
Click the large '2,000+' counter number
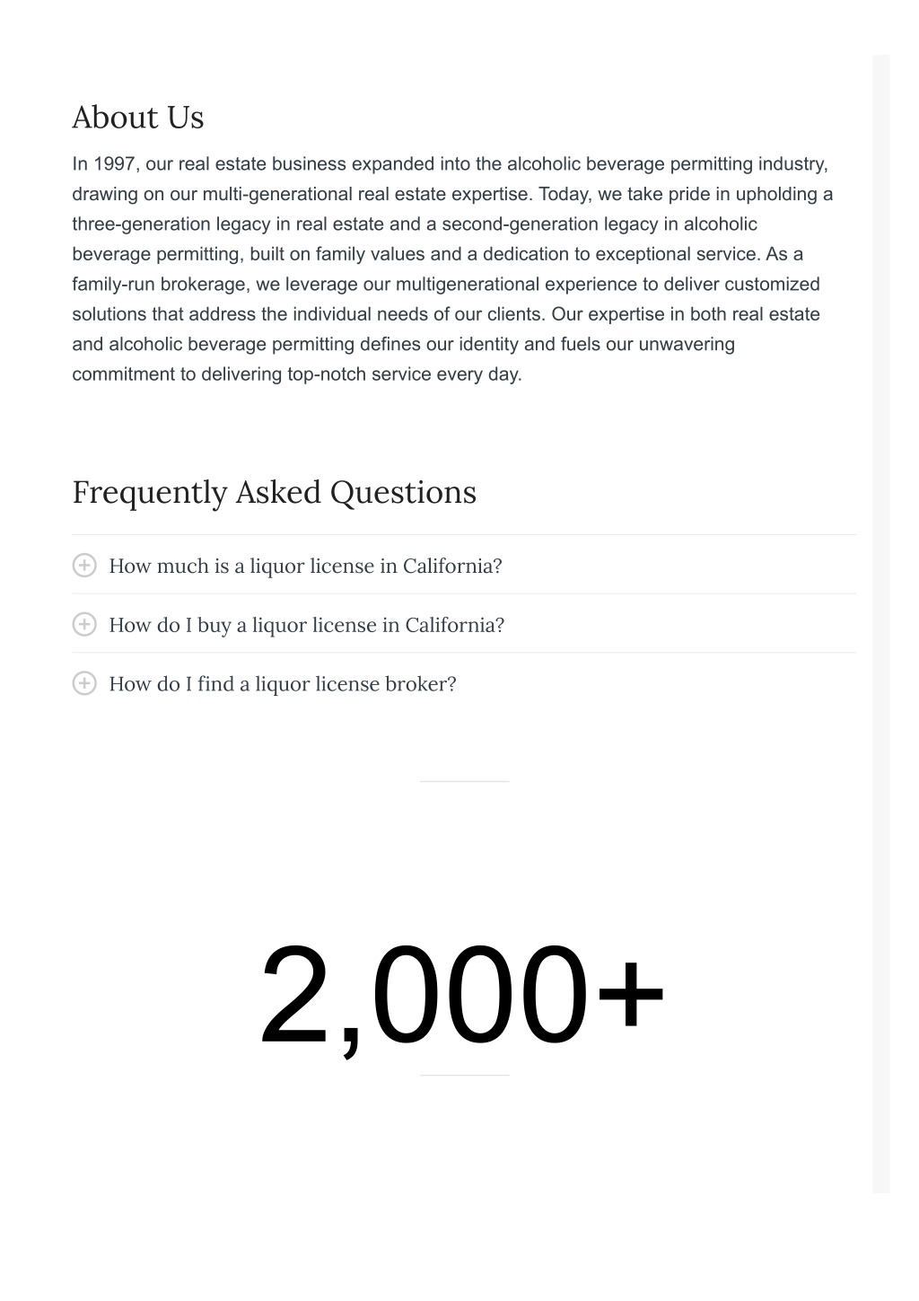tap(463, 996)
